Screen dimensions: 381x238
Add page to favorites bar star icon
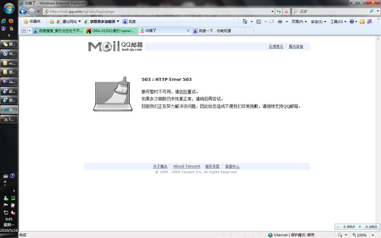coord(52,21)
